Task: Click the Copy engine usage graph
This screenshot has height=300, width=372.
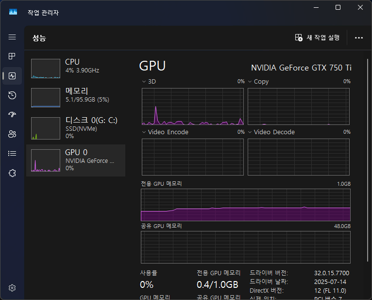Action: coord(299,106)
